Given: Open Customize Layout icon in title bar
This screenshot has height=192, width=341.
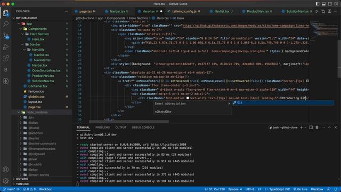Looking at the screenshot, I should pyautogui.click(x=336, y=4).
